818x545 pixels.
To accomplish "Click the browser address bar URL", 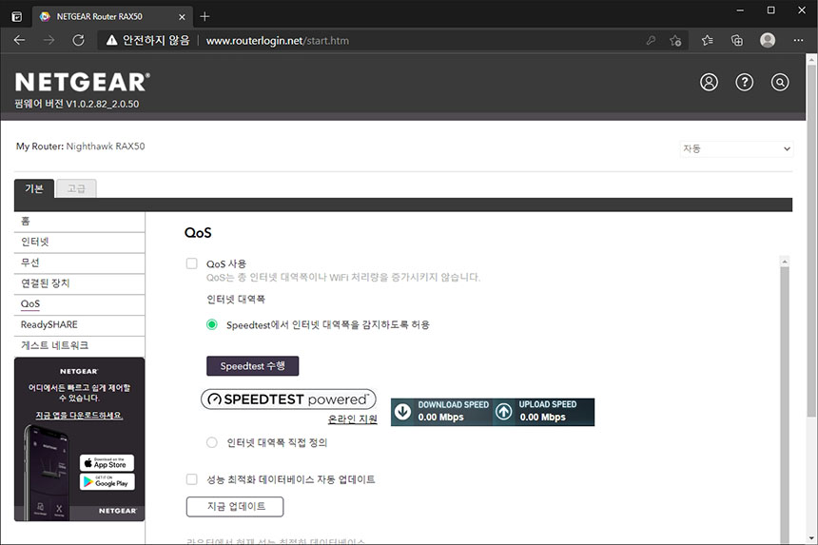I will (278, 41).
